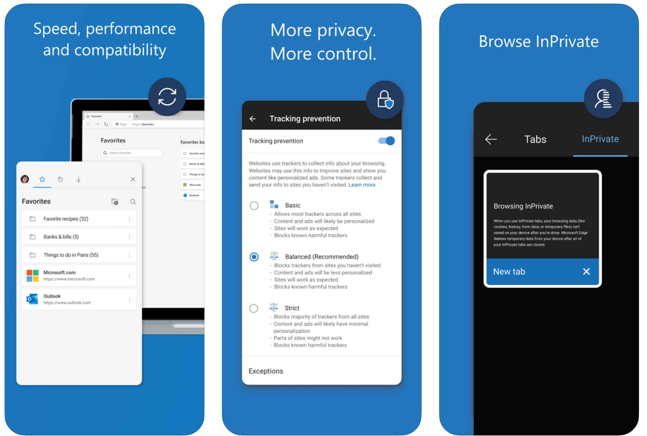Expand options for Favorite recipes folder
This screenshot has width=647, height=436.
pyautogui.click(x=129, y=219)
